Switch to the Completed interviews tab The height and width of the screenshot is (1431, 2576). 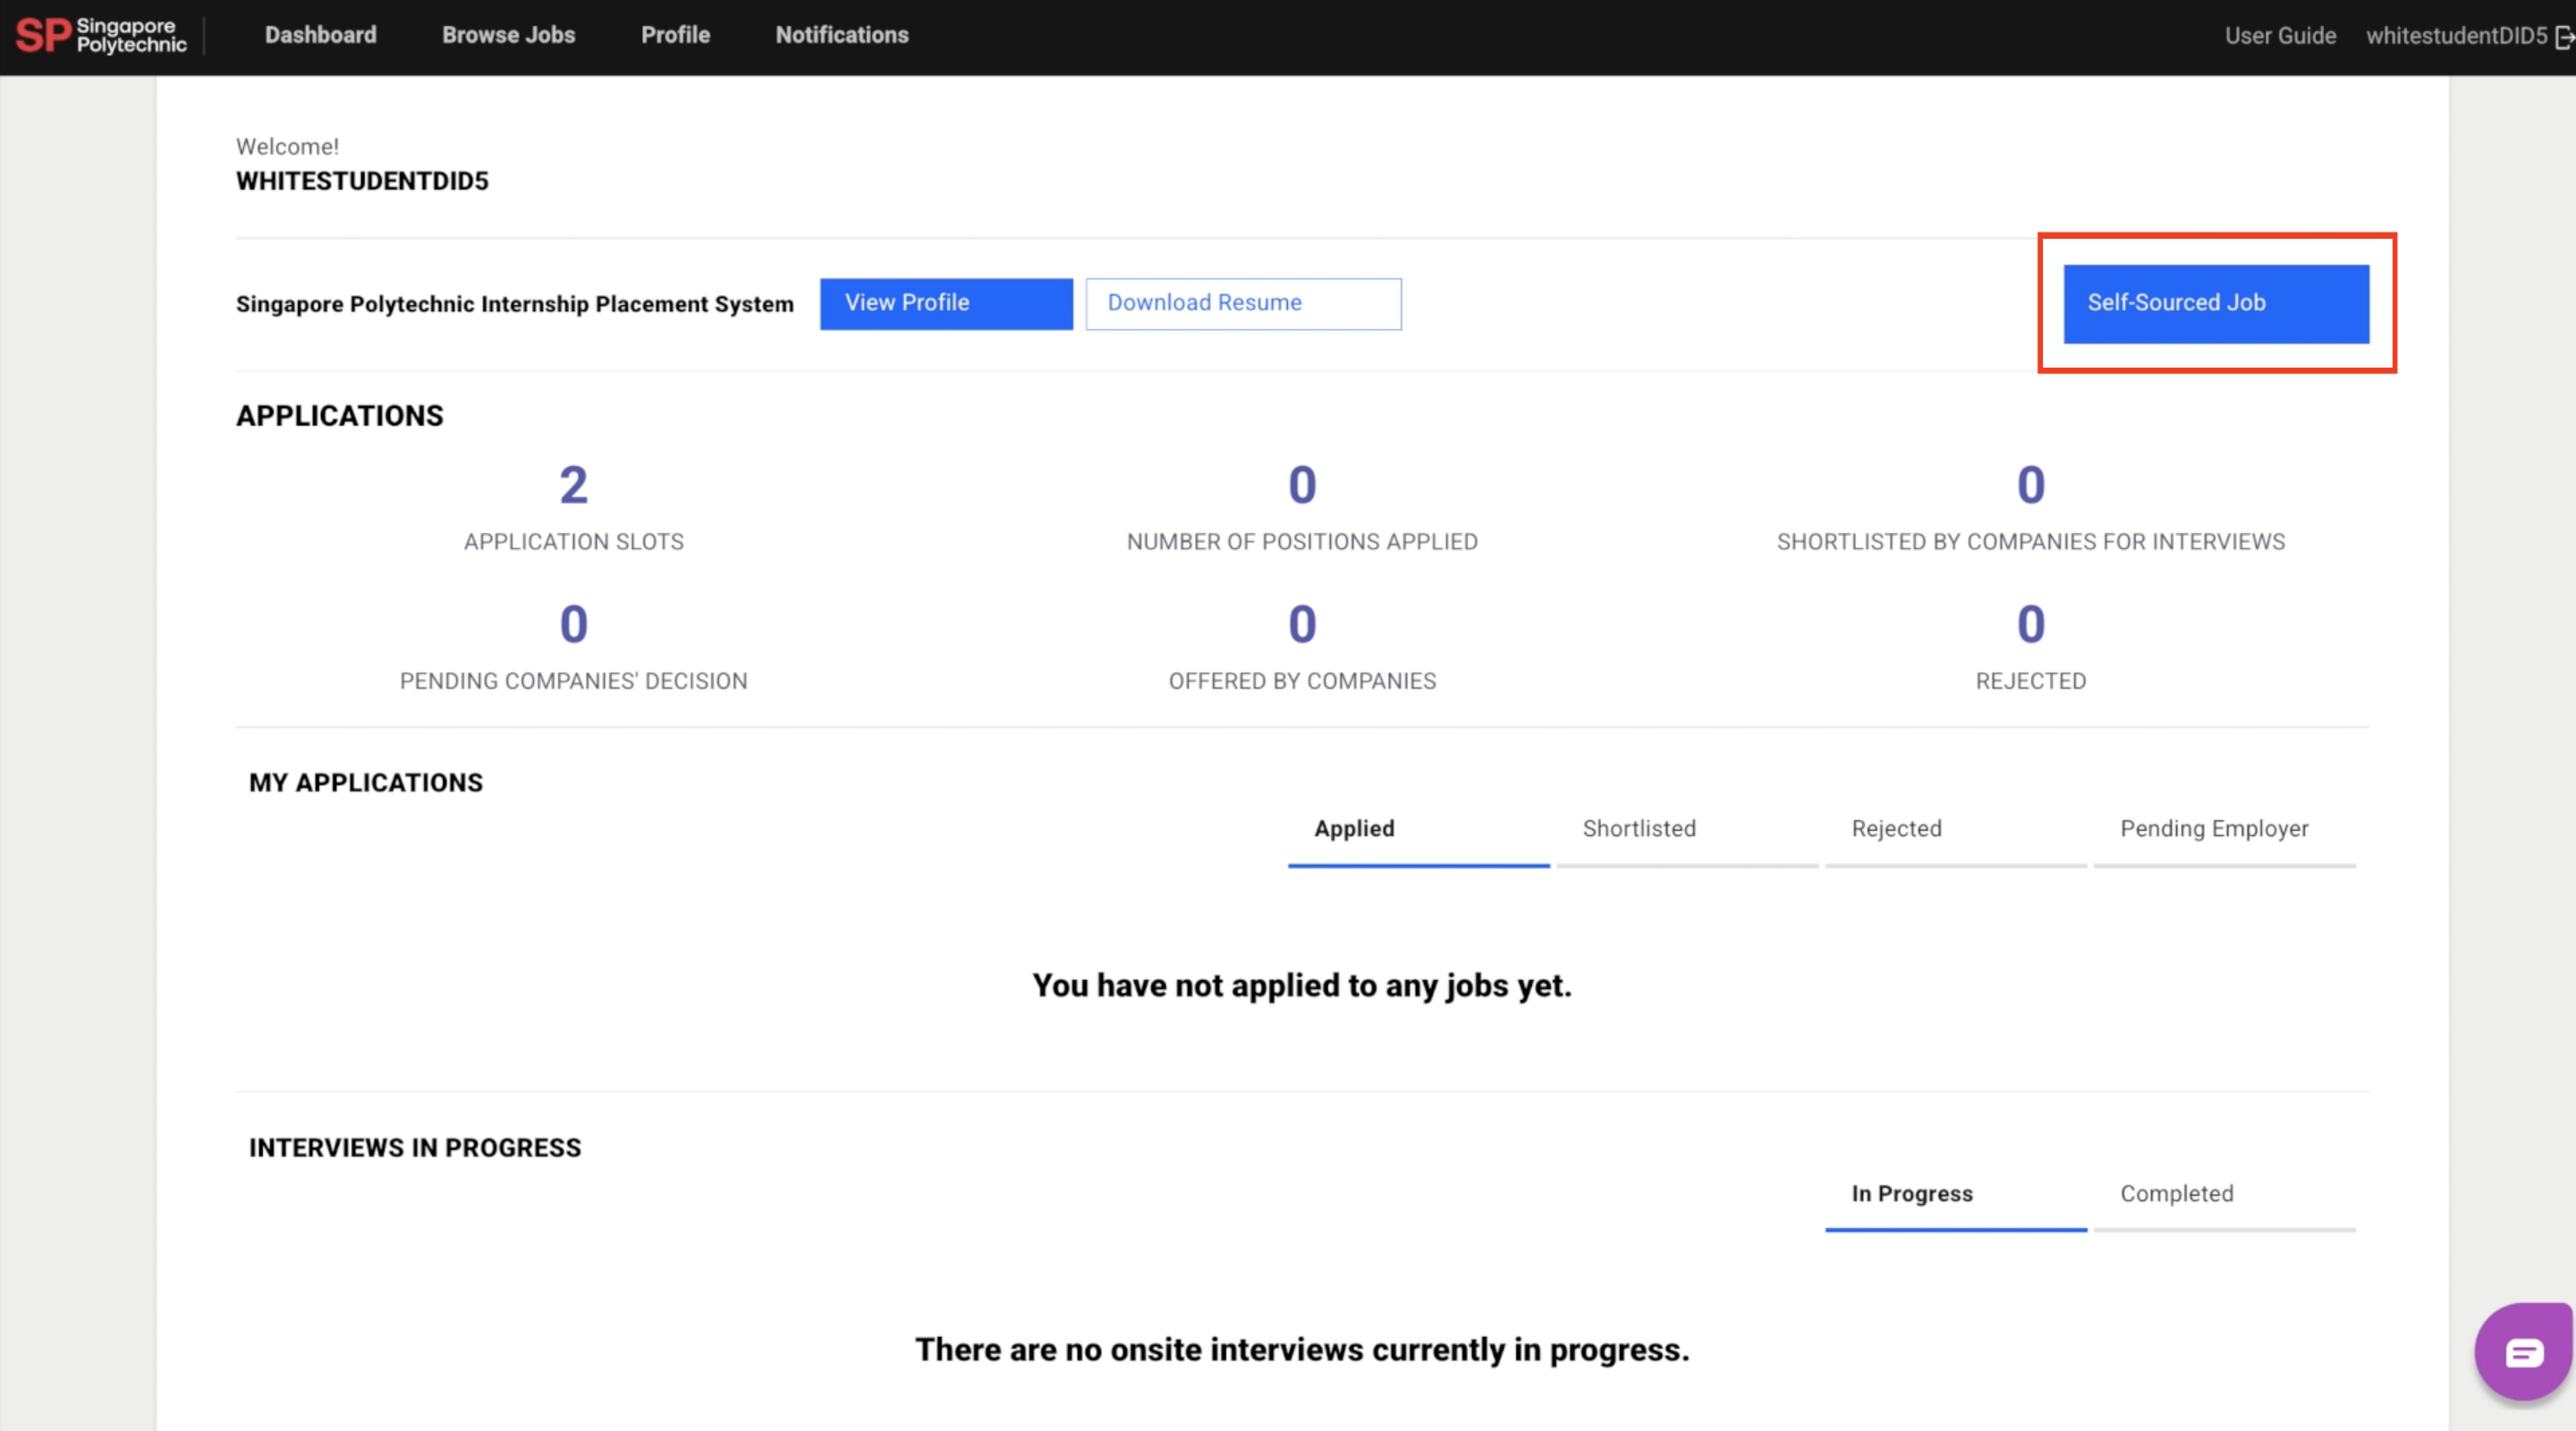click(x=2225, y=1199)
